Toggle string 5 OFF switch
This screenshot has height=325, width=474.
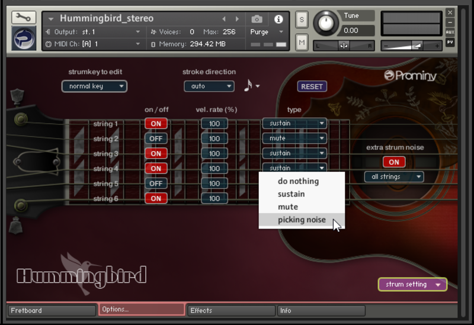(156, 184)
